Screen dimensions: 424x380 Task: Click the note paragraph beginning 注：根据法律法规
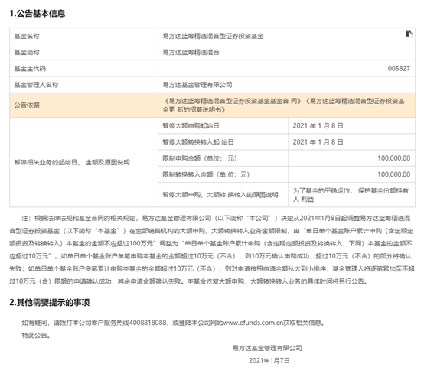click(212, 249)
